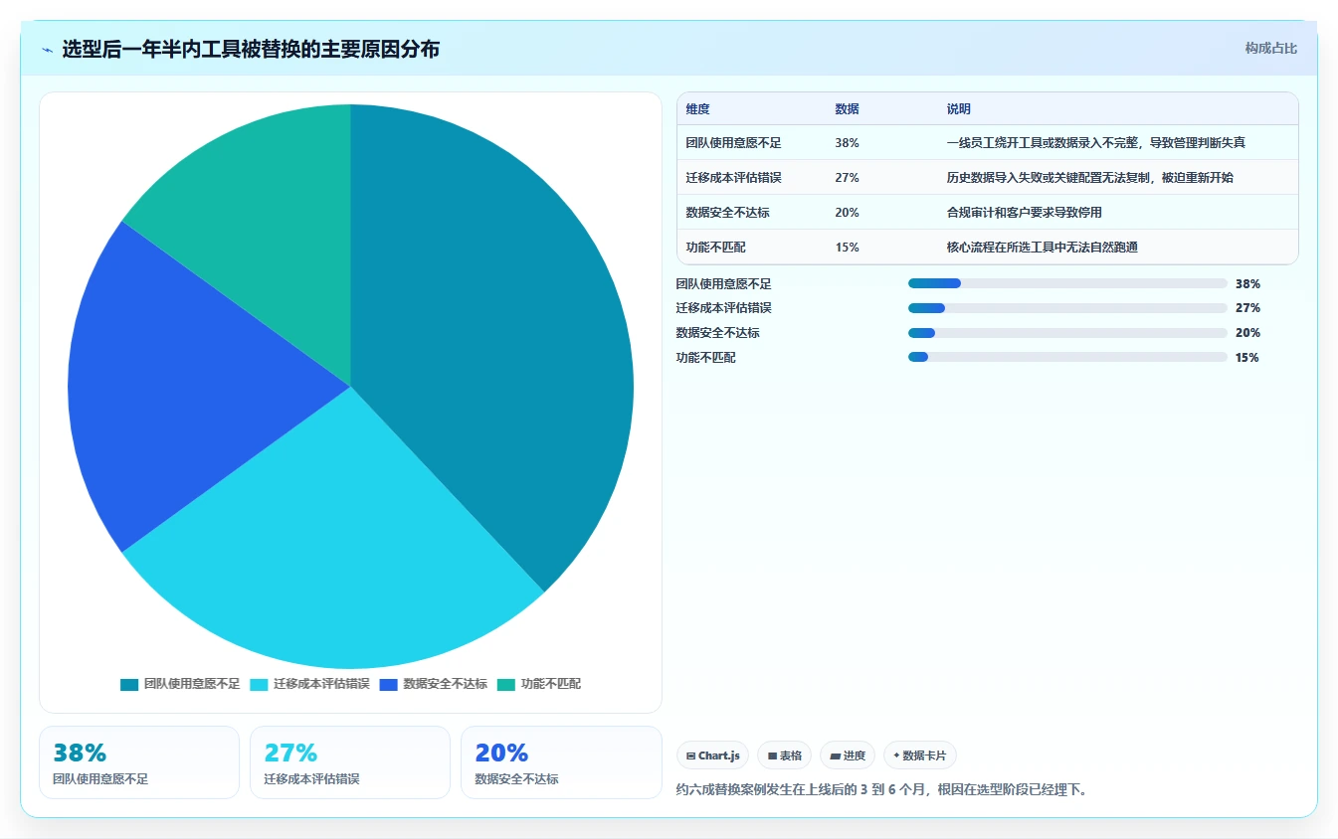The height and width of the screenshot is (839, 1338).
Task: Click the 功能不匹配 progress bar
Action: click(x=1067, y=358)
